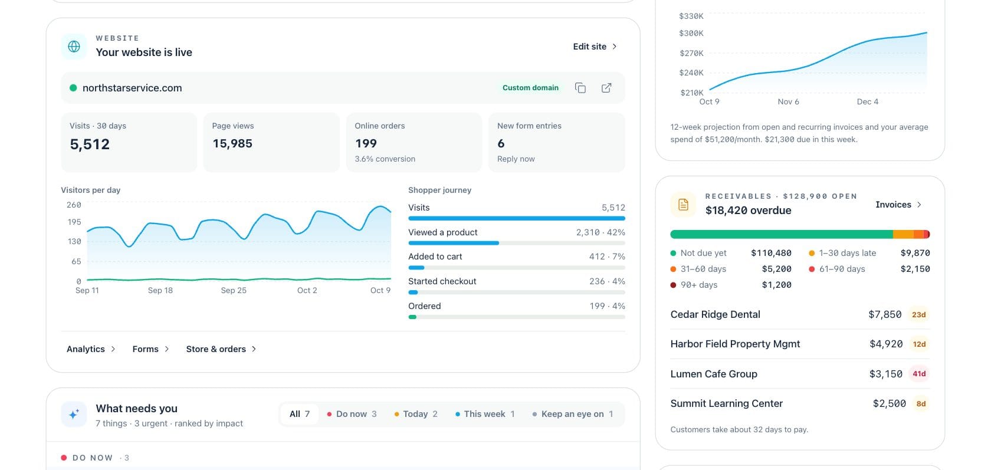Click the Added to cart progress bar
The width and height of the screenshot is (991, 470).
coord(517,268)
